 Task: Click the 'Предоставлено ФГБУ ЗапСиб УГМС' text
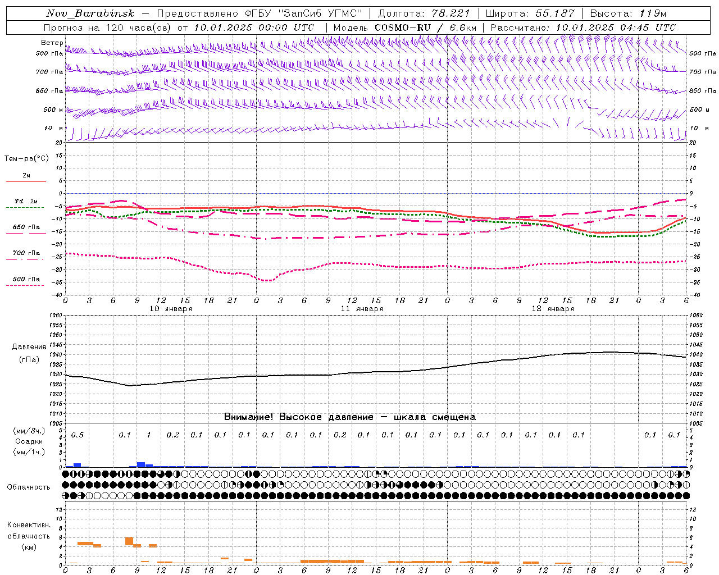coord(260,13)
